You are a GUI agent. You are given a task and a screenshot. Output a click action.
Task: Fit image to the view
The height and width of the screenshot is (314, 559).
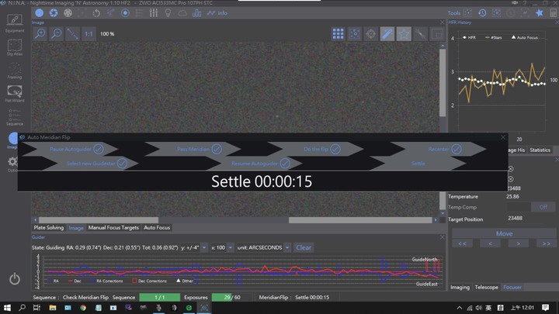click(x=72, y=34)
